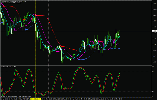Click the '22 May 05:00' time axis label
The image size is (157, 100).
74,99
